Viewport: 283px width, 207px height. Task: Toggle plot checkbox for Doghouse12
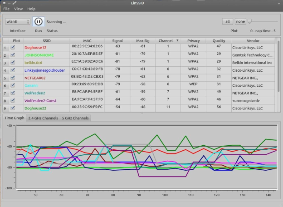[x=13, y=47]
